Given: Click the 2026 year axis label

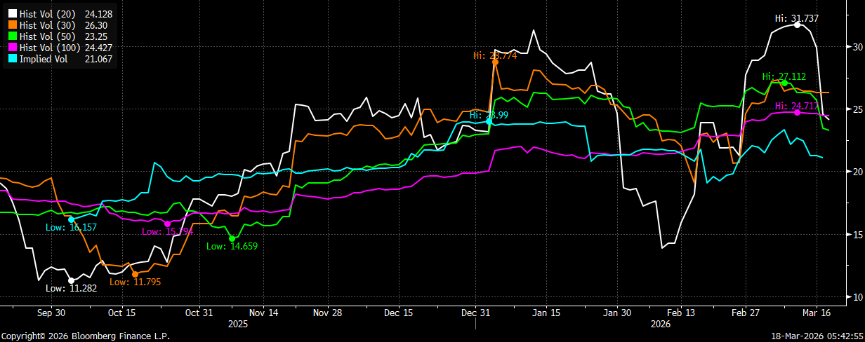Looking at the screenshot, I should [661, 324].
